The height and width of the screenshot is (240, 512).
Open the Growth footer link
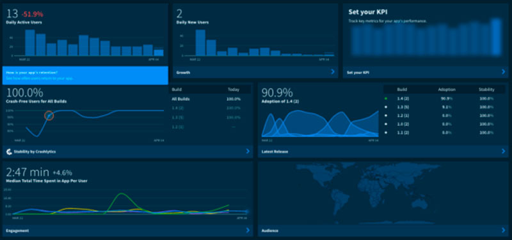pos(183,72)
